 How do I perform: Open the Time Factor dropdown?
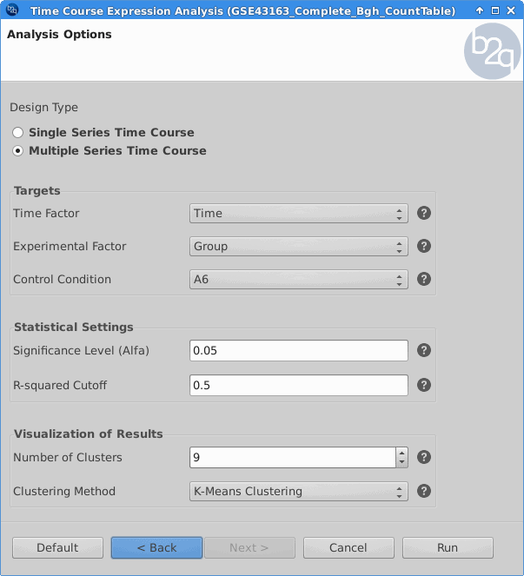(299, 213)
